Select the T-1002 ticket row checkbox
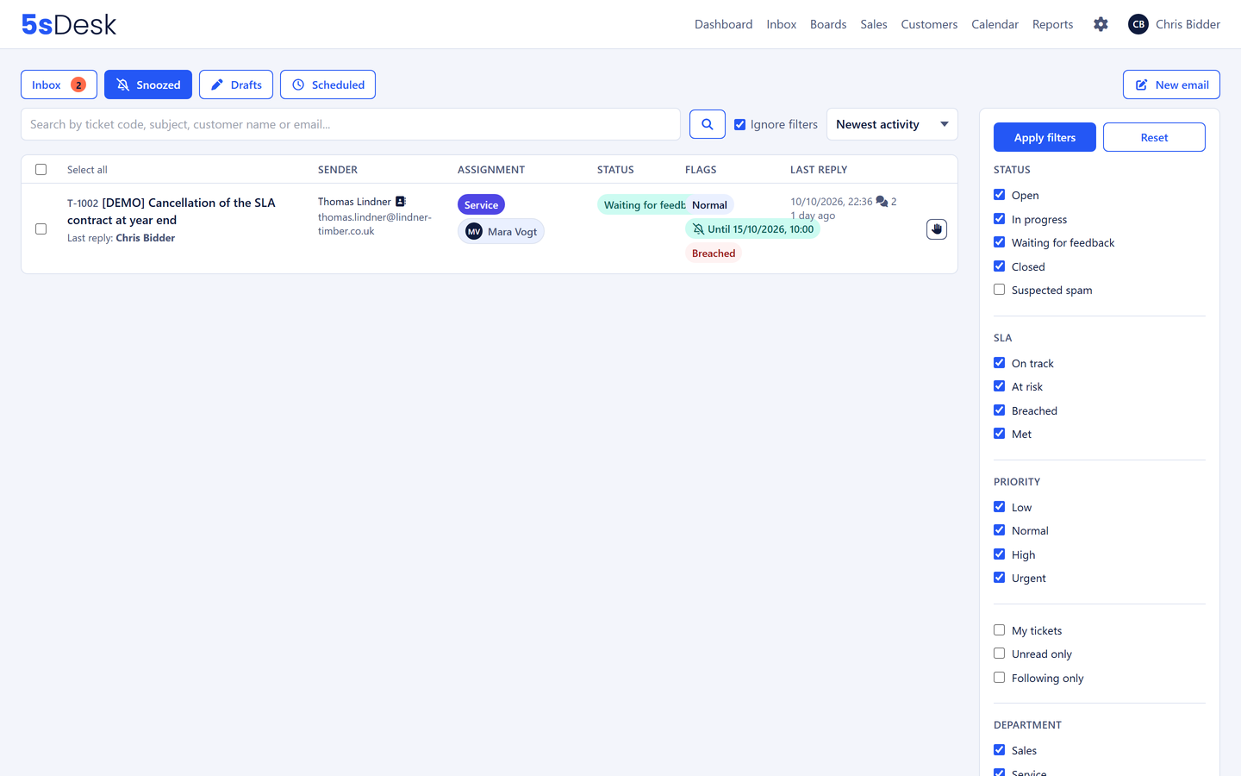Image resolution: width=1241 pixels, height=776 pixels. click(41, 228)
